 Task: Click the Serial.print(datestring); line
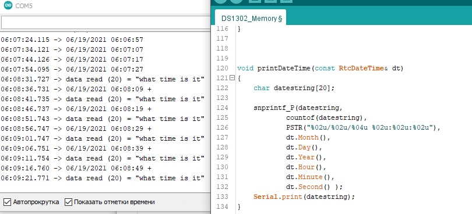(304, 197)
